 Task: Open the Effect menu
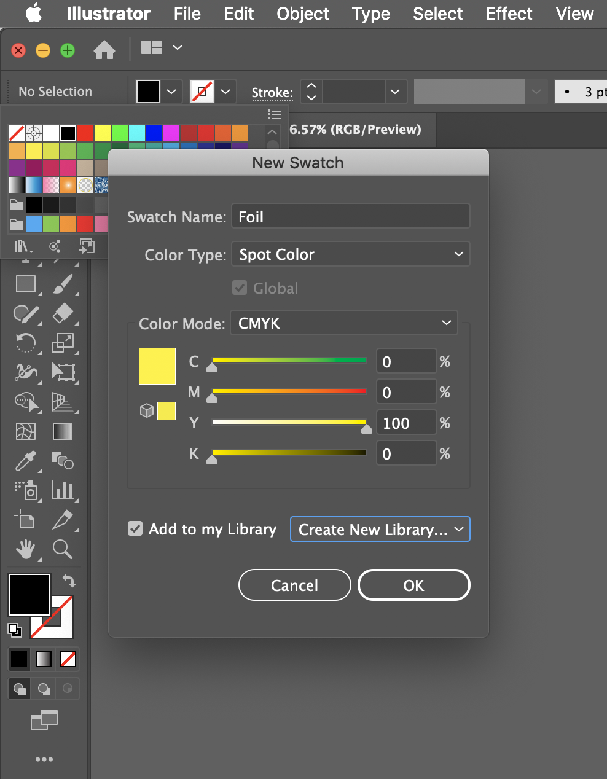pos(509,14)
